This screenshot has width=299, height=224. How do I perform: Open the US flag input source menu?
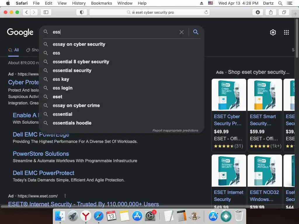click(x=211, y=3)
